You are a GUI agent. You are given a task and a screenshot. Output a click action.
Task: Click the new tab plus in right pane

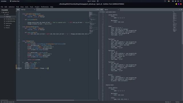pyautogui.click(x=180, y=9)
